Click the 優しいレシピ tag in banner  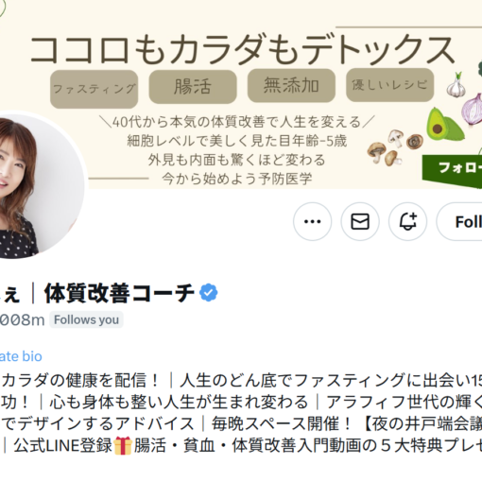390,85
